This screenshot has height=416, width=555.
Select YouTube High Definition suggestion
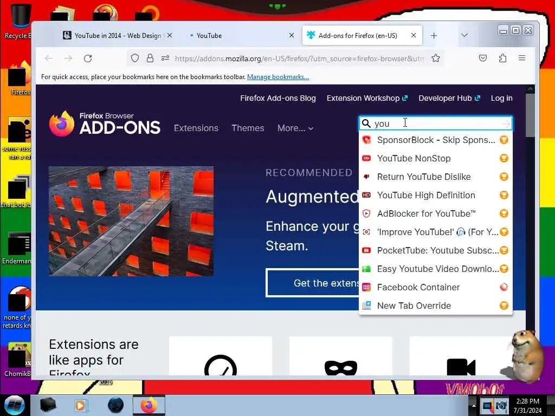(436, 195)
